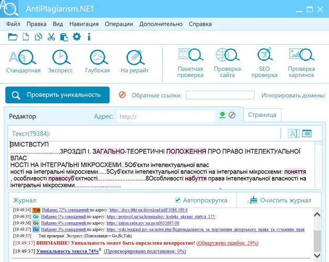This screenshot has height=262, width=329.
Task: Click the journal scrollbar up arrow
Action: 317,214
